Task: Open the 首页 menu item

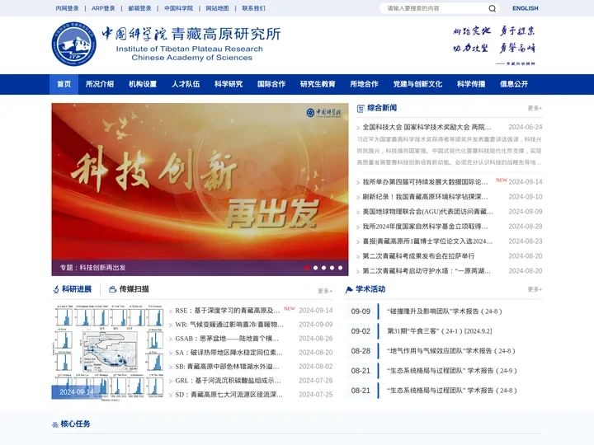Action: [64, 84]
